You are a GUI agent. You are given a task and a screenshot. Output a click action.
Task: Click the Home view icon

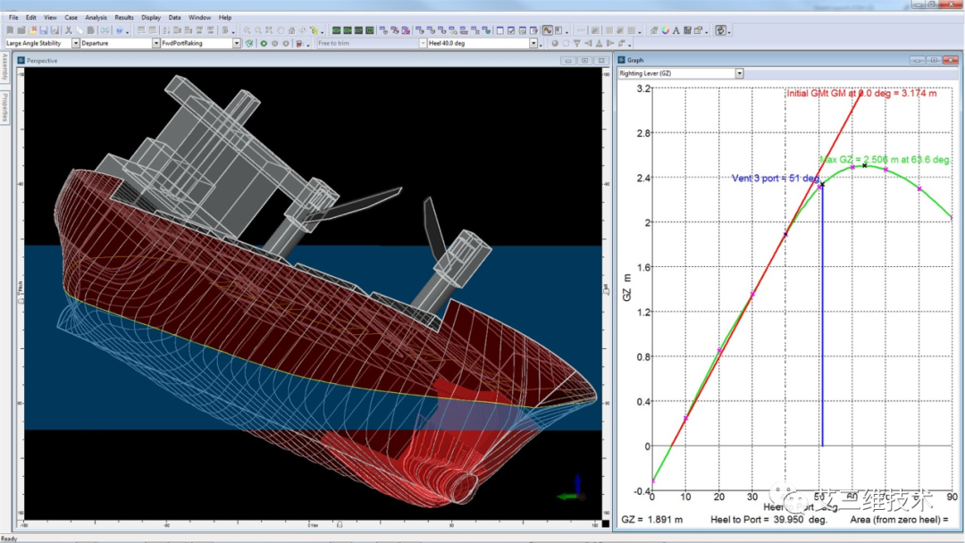(x=291, y=30)
